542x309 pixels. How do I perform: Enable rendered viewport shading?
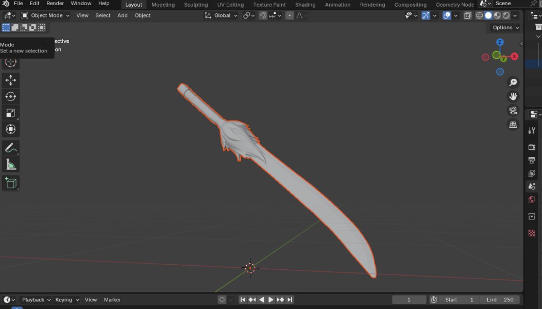click(x=506, y=15)
